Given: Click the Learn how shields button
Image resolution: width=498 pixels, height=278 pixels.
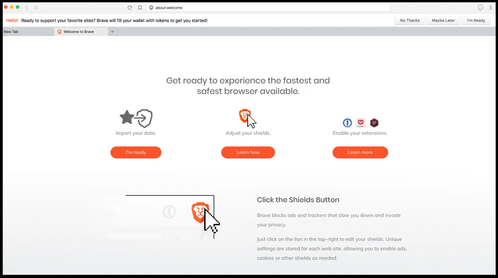Looking at the screenshot, I should pyautogui.click(x=248, y=152).
